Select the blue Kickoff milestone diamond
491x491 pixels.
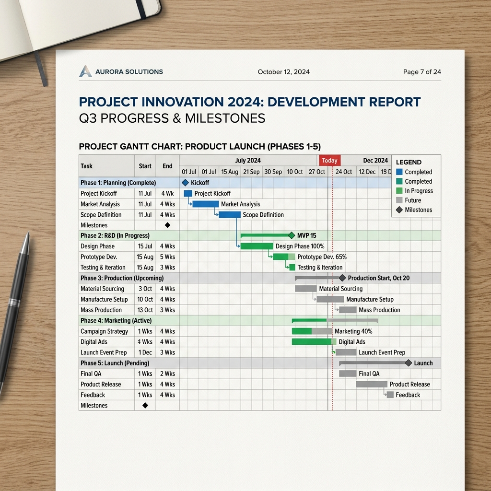[x=185, y=183]
